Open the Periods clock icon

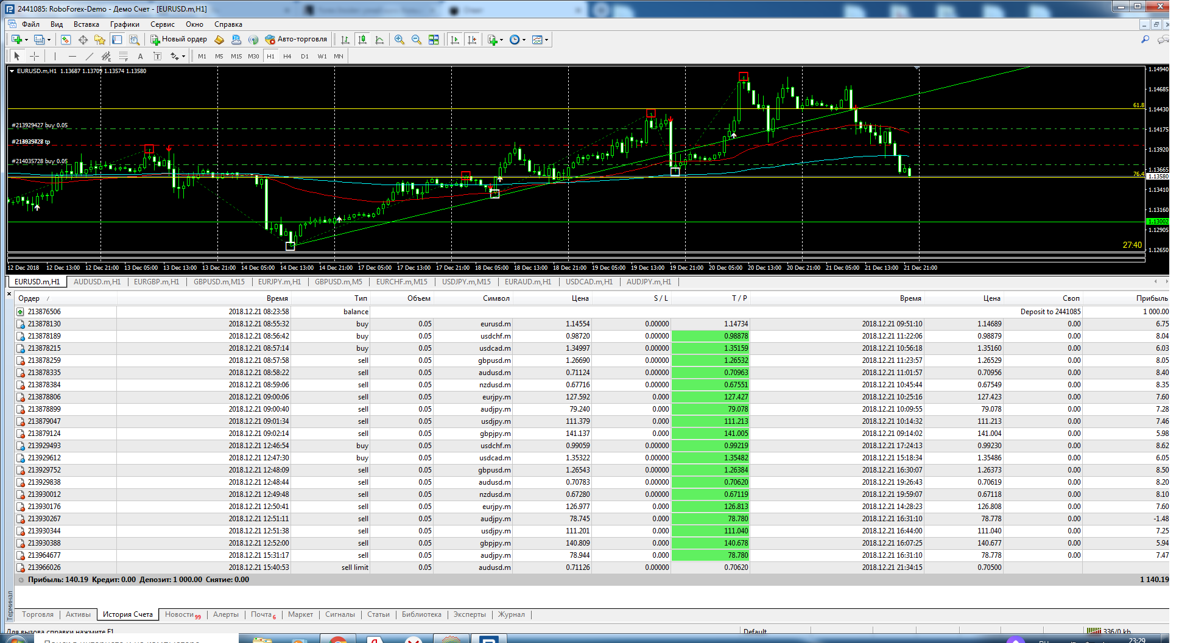point(515,40)
